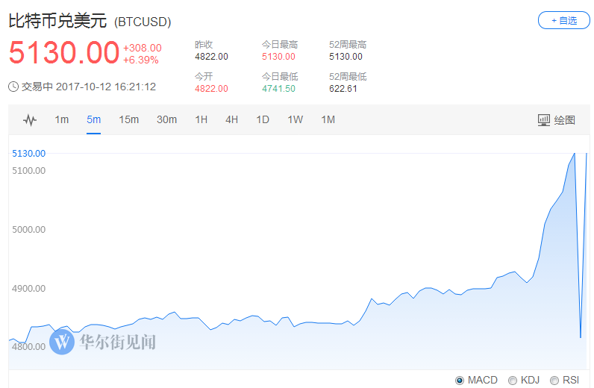Viewport: 594px width, 388px height.
Task: Switch to the 1H interval
Action: coord(201,120)
